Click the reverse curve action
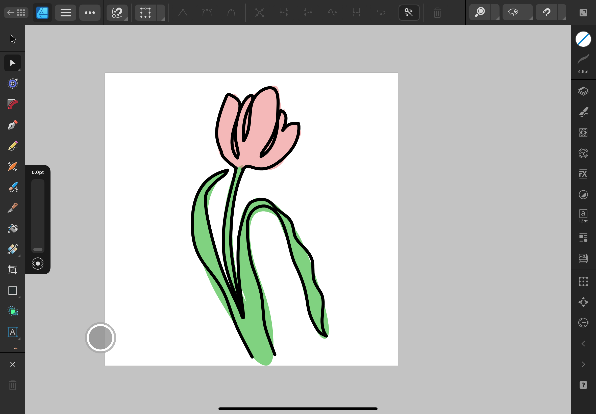 click(381, 12)
